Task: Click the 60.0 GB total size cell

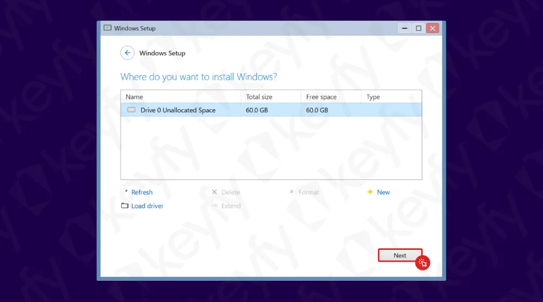Action: 257,110
